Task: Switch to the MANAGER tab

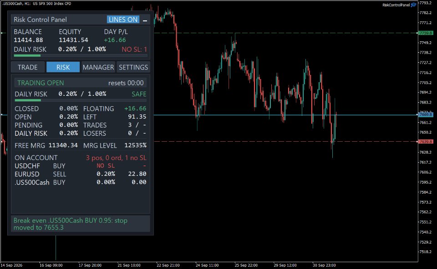Action: [x=98, y=67]
